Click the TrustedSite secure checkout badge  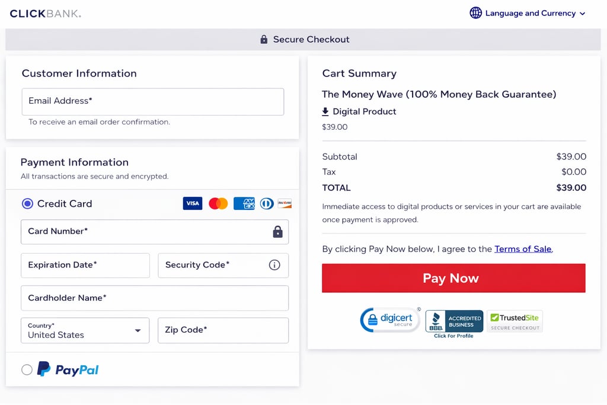[x=515, y=321]
